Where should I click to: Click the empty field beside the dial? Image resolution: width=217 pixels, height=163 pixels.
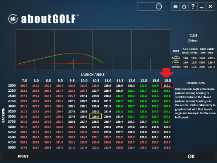(146, 6)
